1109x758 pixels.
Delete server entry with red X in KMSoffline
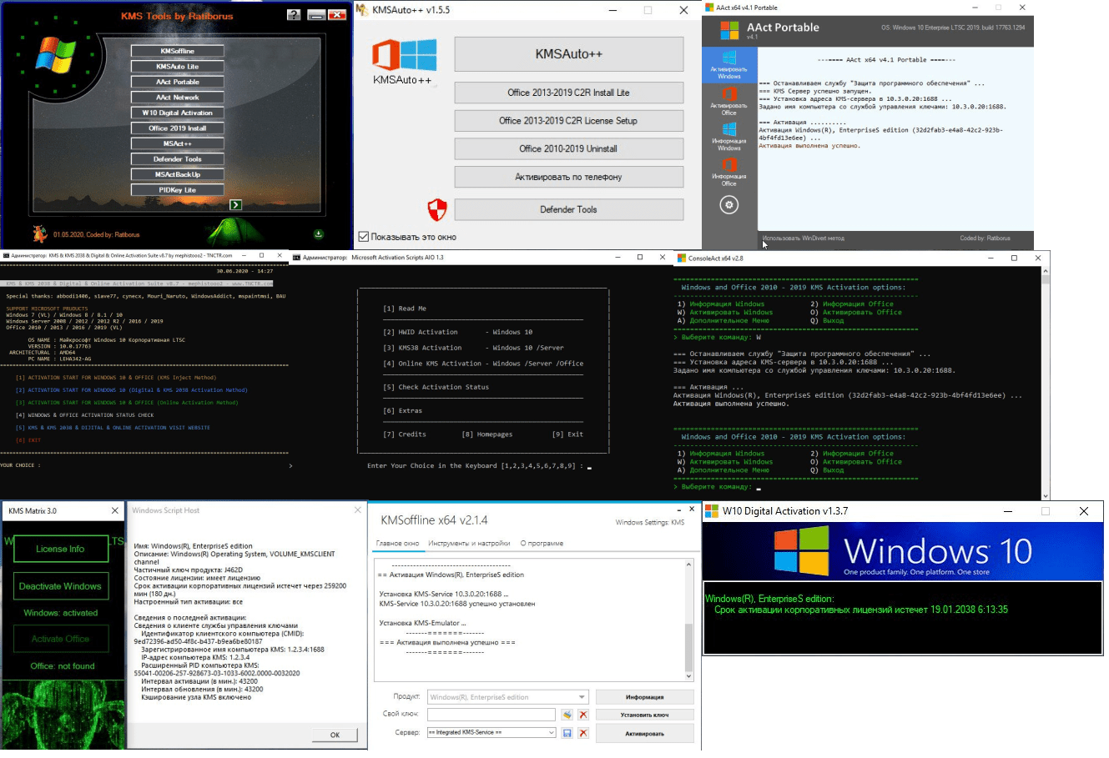point(583,733)
